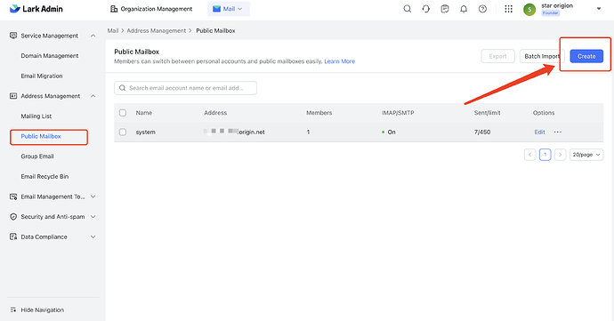Click the 'origin.net' address cell
Image resolution: width=614 pixels, height=321 pixels.
click(234, 132)
